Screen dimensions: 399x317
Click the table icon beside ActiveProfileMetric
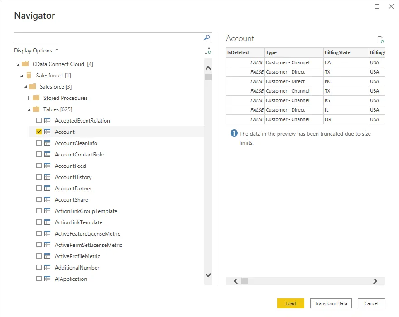point(47,256)
